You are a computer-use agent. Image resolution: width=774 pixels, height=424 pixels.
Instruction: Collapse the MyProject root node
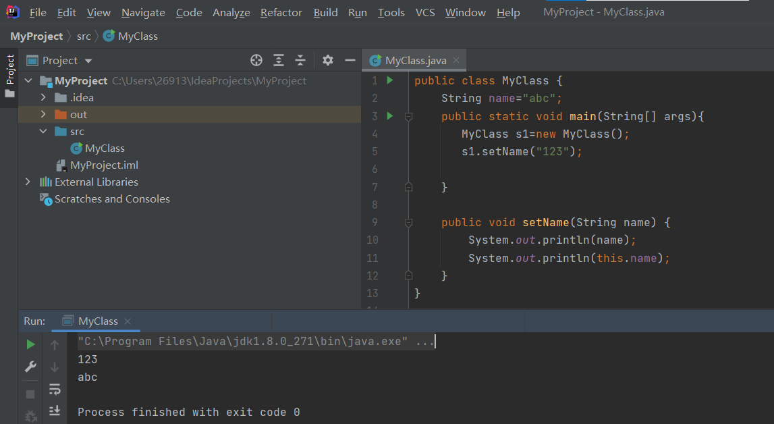28,80
